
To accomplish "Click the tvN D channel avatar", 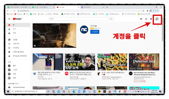I will [67, 73].
